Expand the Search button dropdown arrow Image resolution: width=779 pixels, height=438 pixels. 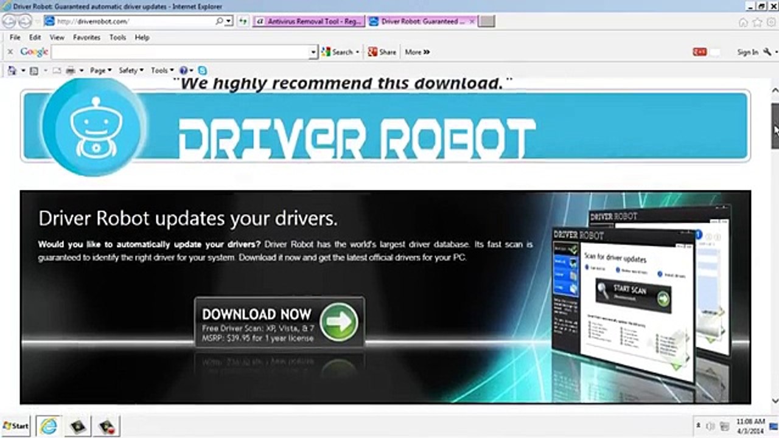(x=357, y=52)
